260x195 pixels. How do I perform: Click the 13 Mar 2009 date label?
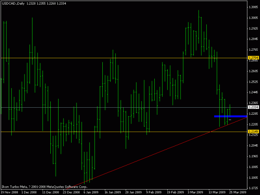point(217,192)
